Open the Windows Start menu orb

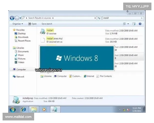(x=13, y=109)
